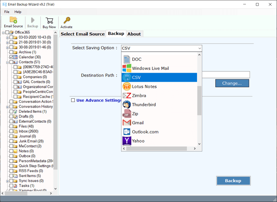The image size is (277, 202).
Task: Select the Outbox (0) folder
Action: (27, 156)
